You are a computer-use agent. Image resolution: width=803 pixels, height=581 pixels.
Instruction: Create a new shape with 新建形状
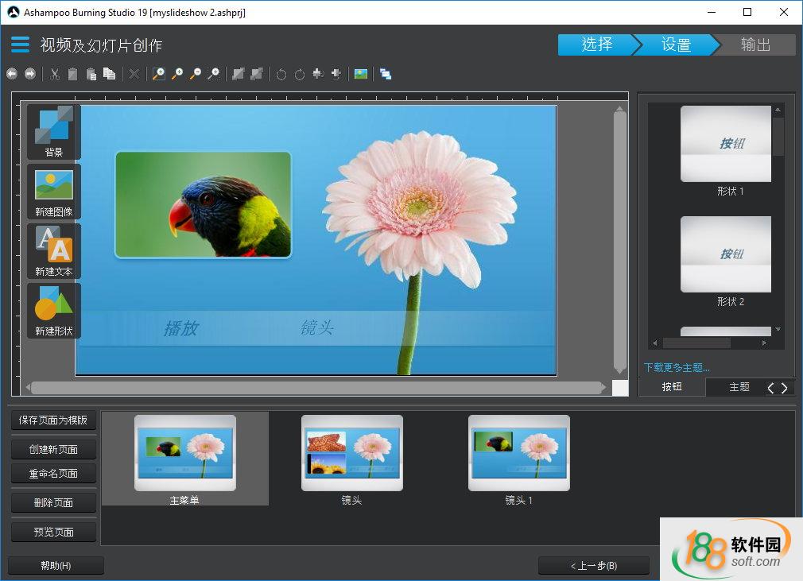(54, 311)
